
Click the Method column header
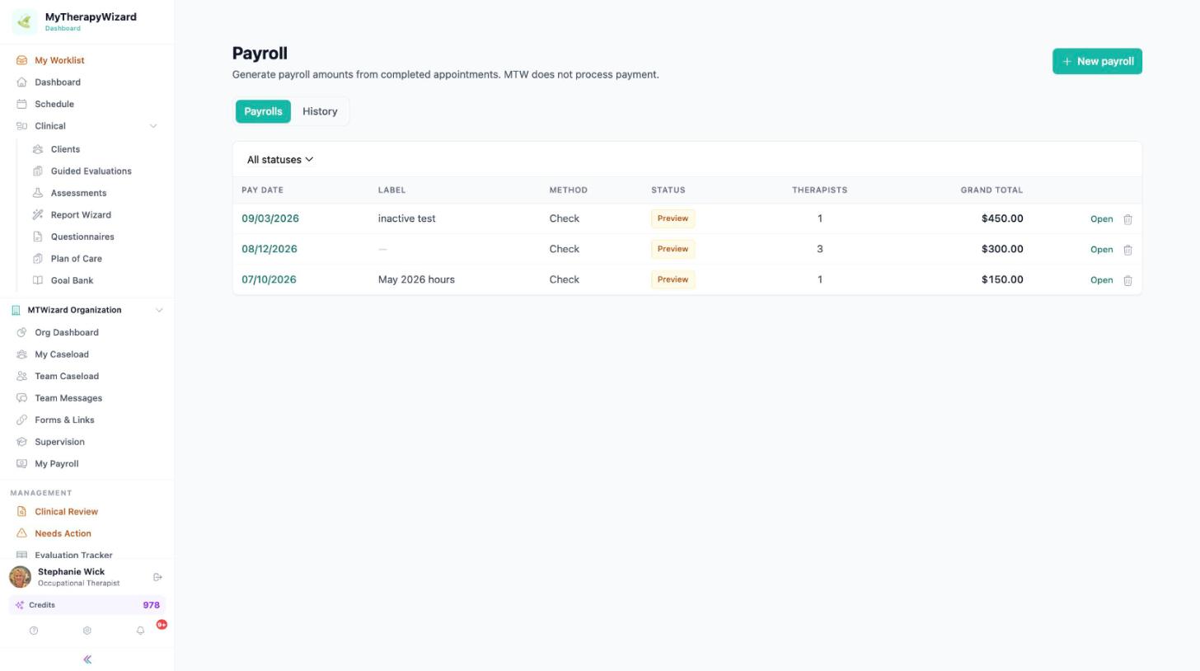[x=569, y=190]
